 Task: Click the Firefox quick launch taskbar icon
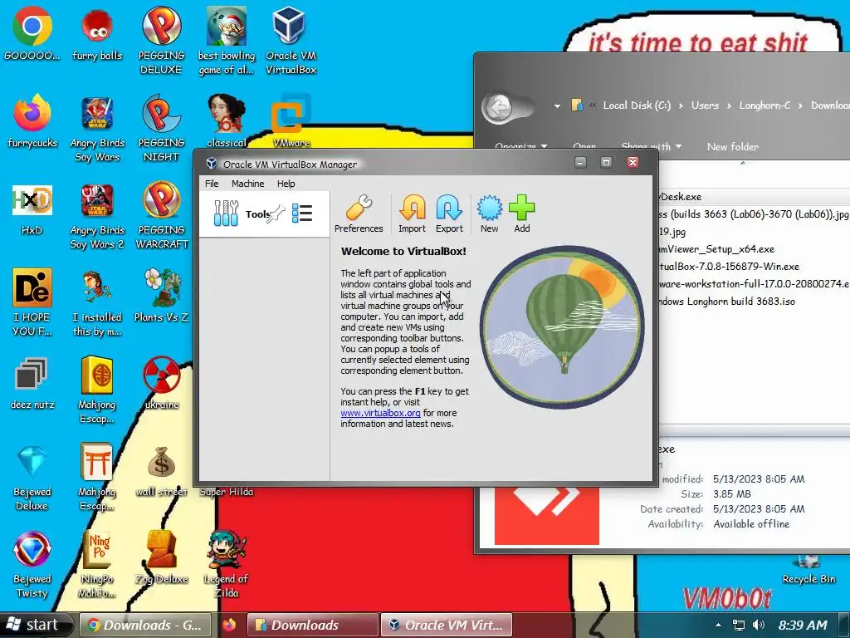tap(229, 625)
